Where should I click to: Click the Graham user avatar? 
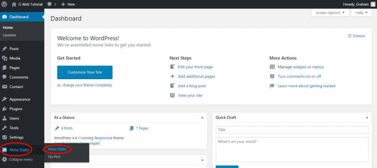pos(372,4)
